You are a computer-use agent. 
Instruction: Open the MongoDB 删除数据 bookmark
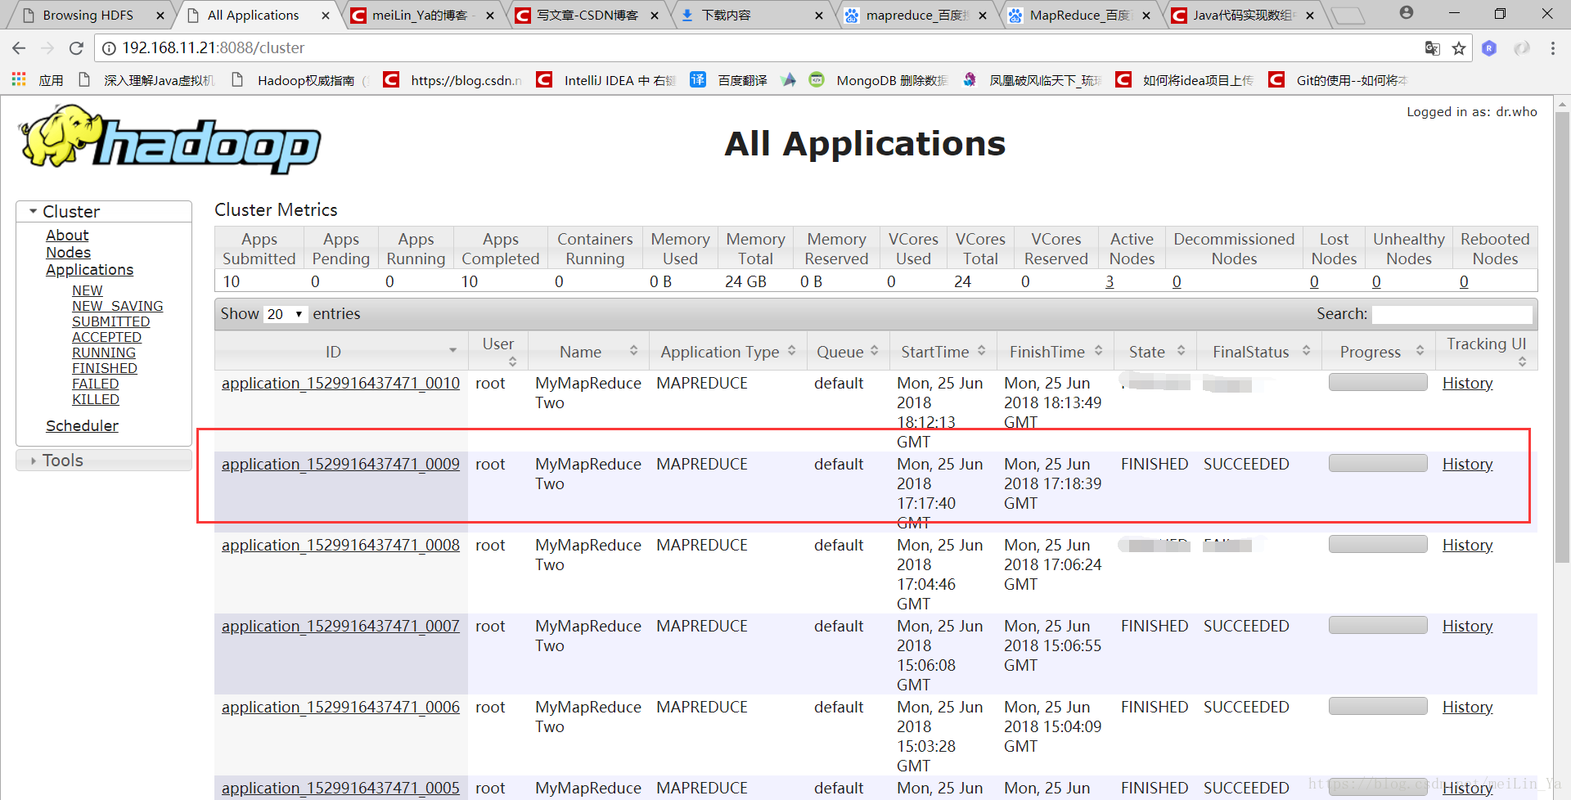click(x=878, y=79)
